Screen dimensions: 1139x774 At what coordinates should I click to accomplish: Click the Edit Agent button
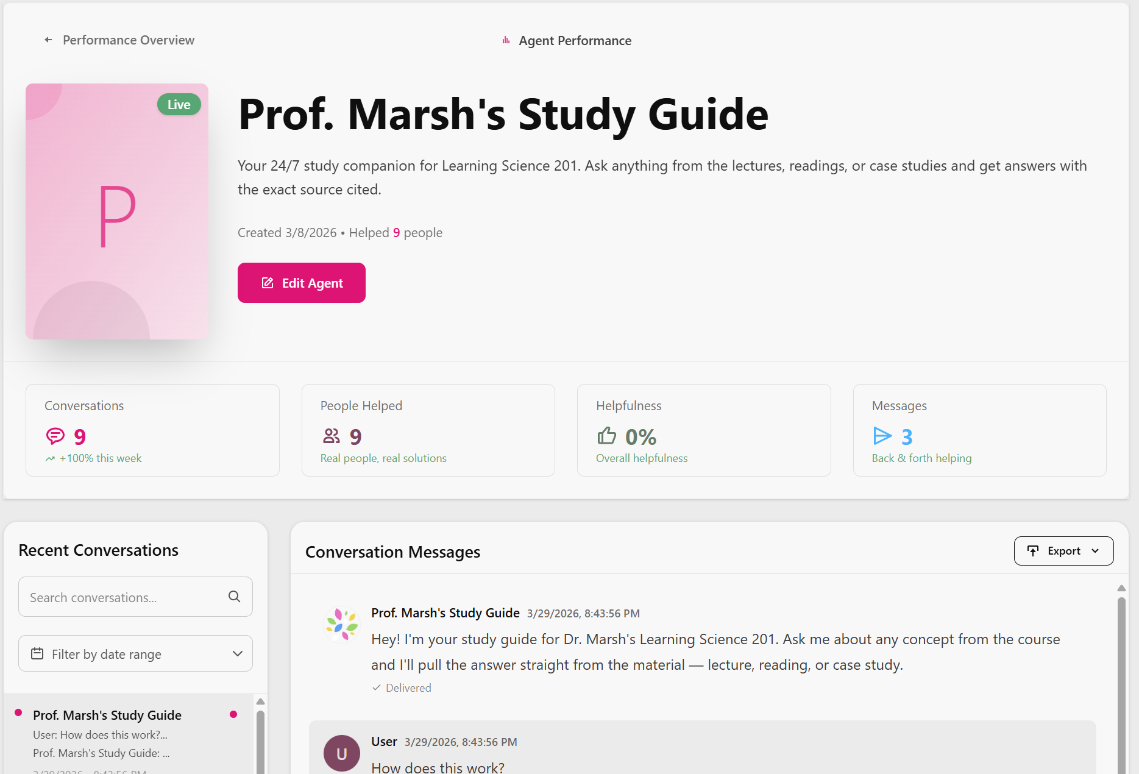coord(302,283)
